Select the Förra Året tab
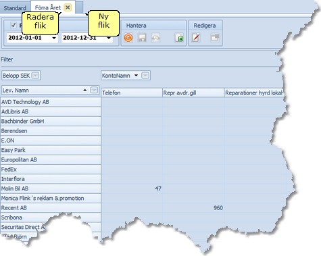 [48, 7]
